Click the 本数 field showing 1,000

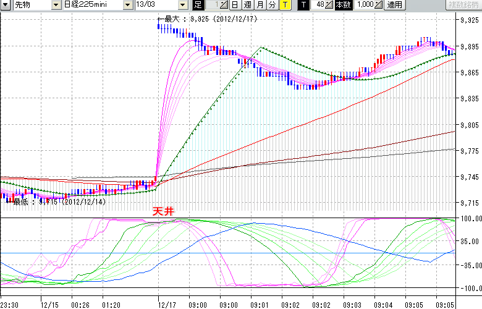tap(364, 5)
